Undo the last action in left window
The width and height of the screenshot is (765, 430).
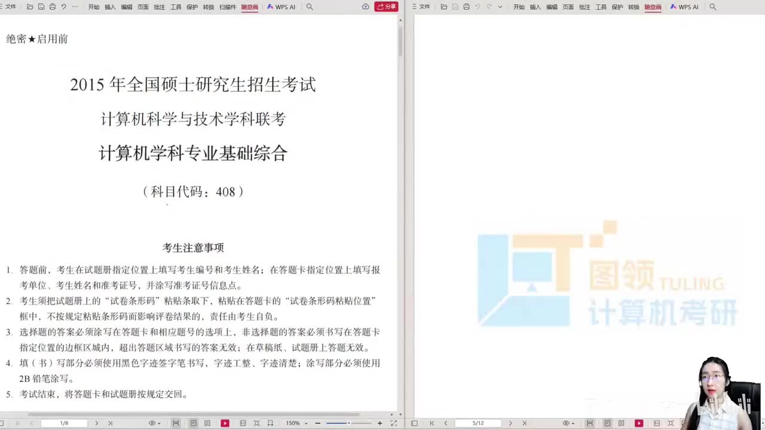[x=63, y=7]
